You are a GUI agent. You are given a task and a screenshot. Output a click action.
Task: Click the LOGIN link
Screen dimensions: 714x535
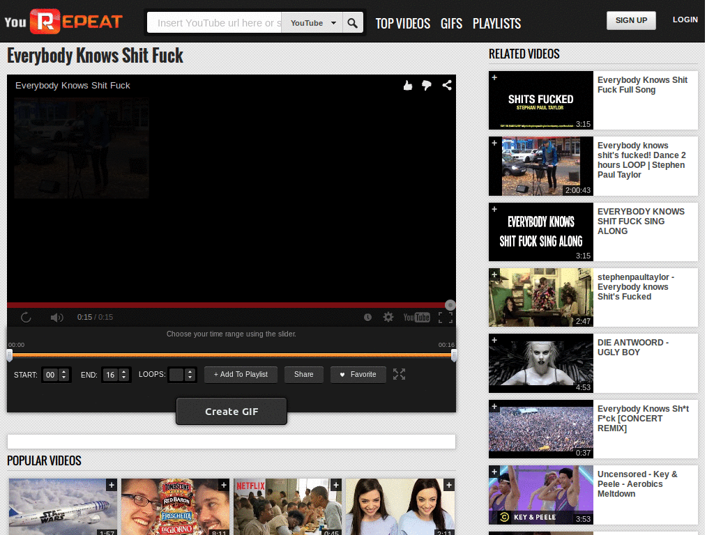click(685, 20)
